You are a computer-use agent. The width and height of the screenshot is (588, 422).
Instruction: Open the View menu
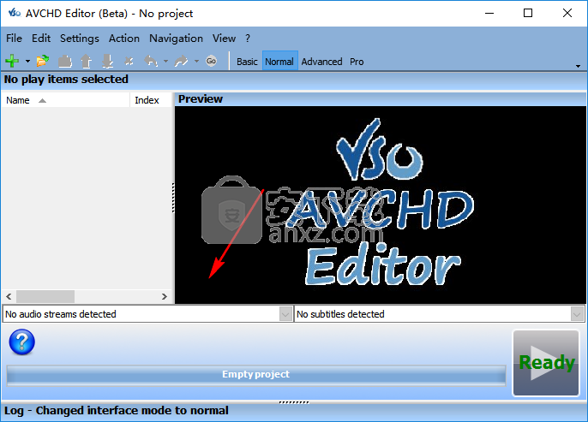[x=224, y=39]
